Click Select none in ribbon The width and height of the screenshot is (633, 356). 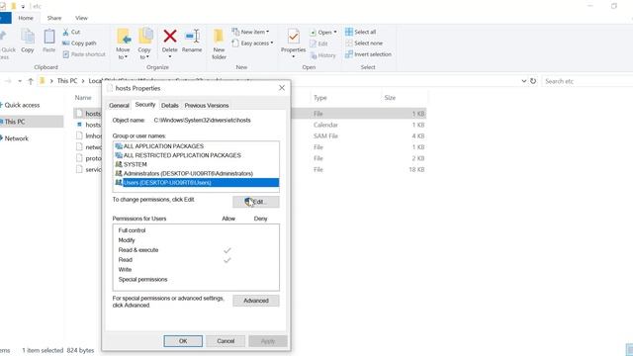pyautogui.click(x=364, y=43)
